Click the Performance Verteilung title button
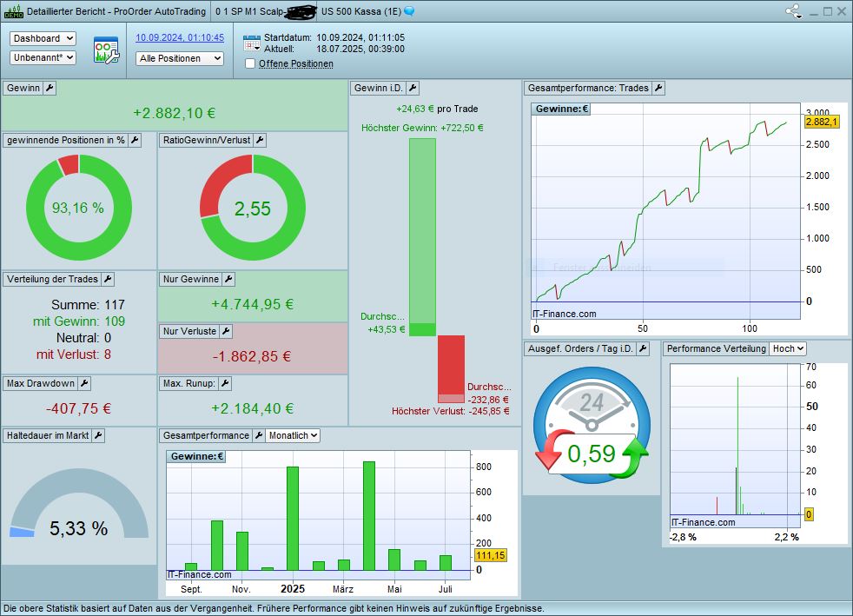The image size is (853, 616). click(717, 348)
